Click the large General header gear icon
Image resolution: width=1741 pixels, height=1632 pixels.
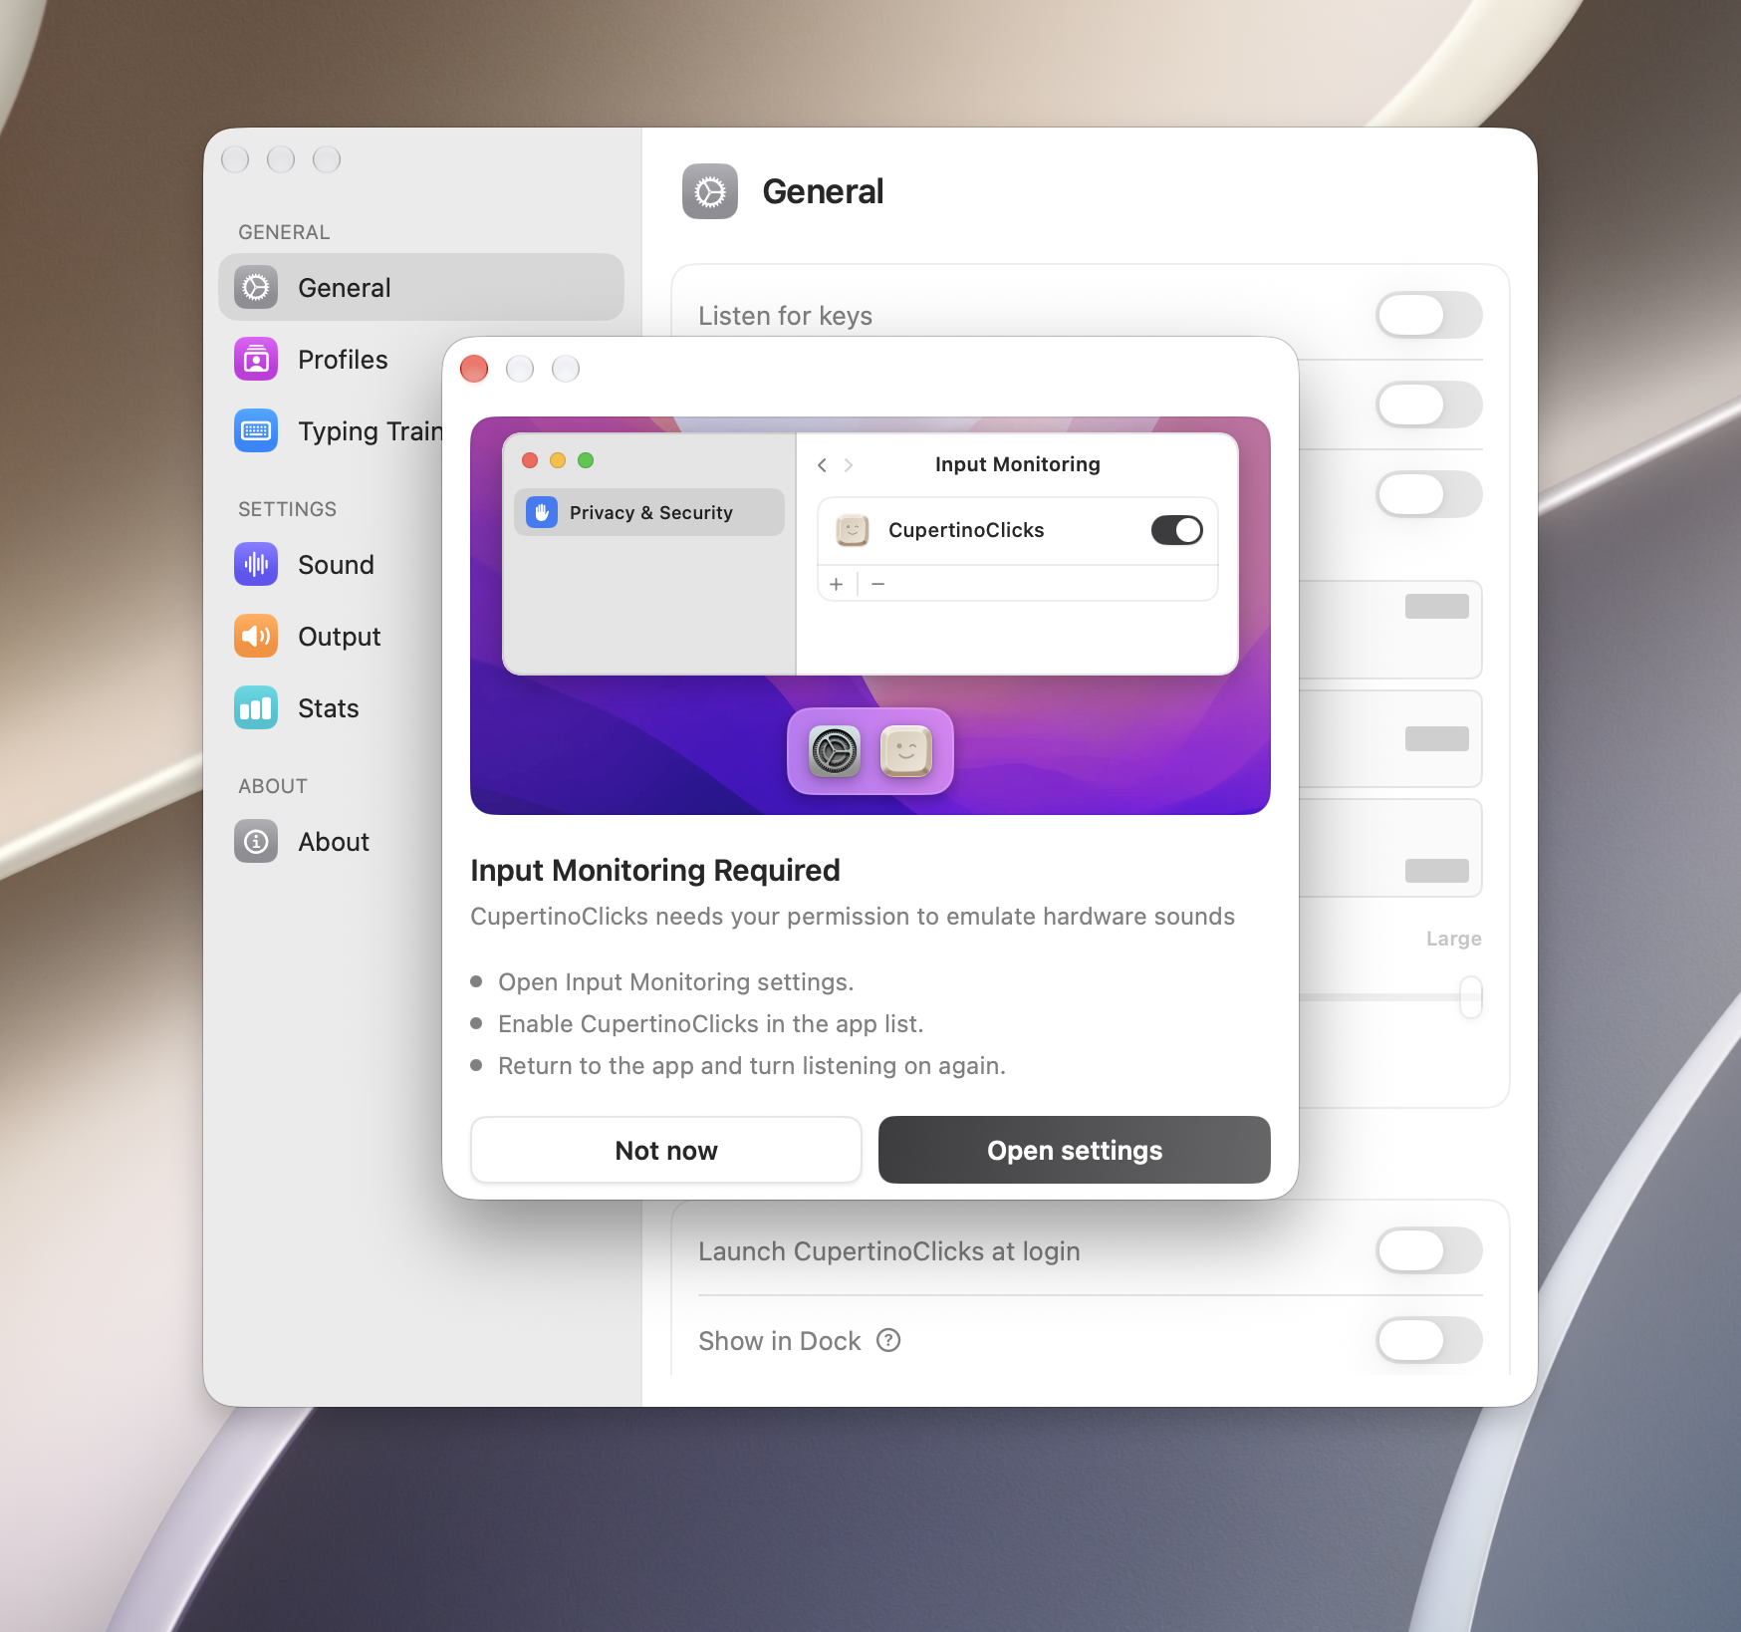point(710,191)
